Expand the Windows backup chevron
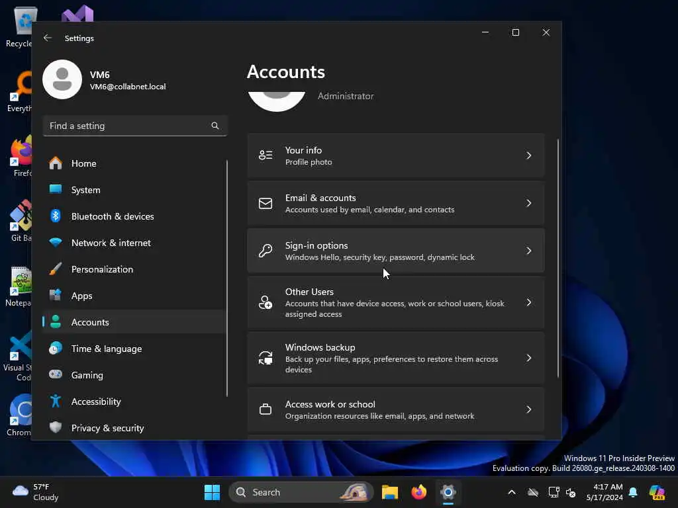Screen dimensions: 678x508 pos(528,358)
